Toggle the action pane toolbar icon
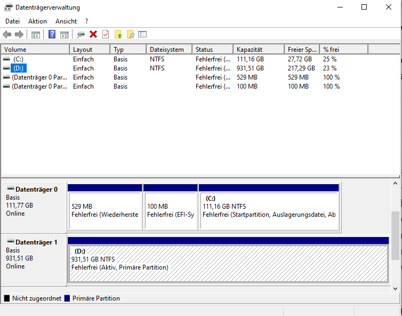 click(65, 34)
